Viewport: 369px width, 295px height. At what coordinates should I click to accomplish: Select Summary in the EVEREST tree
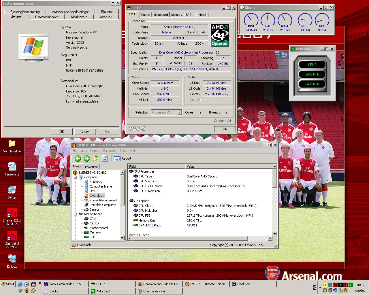[96, 182]
